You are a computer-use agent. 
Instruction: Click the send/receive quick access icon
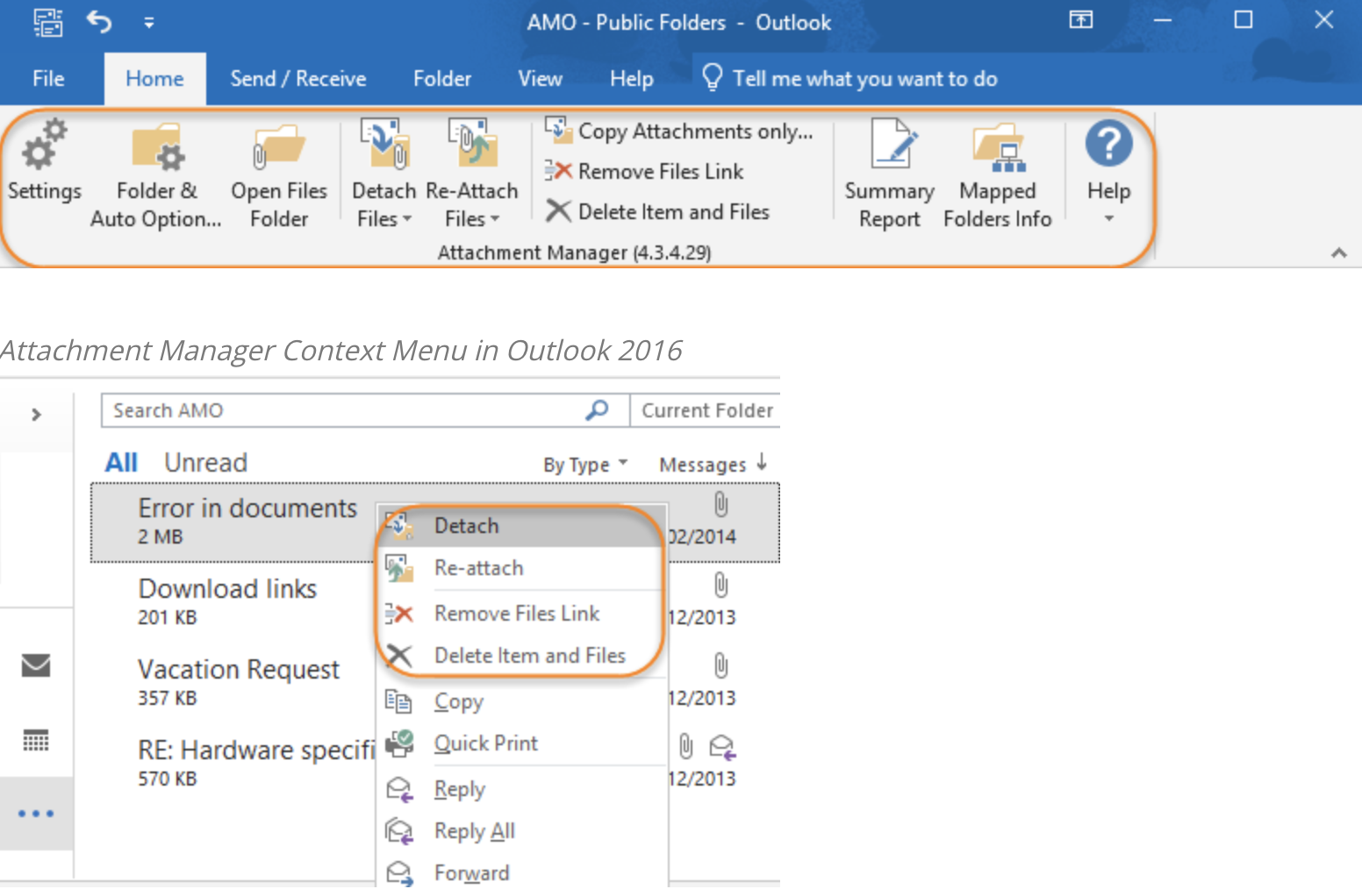tap(48, 22)
